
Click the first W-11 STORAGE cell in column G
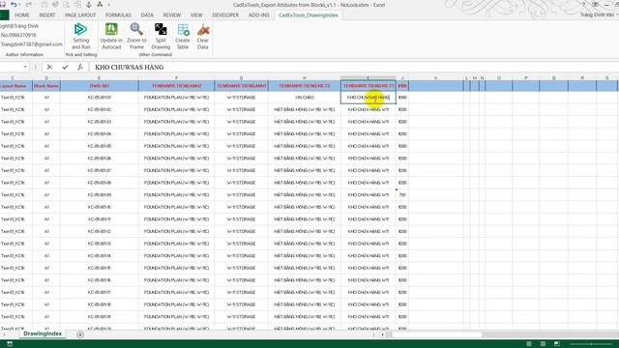tap(241, 97)
